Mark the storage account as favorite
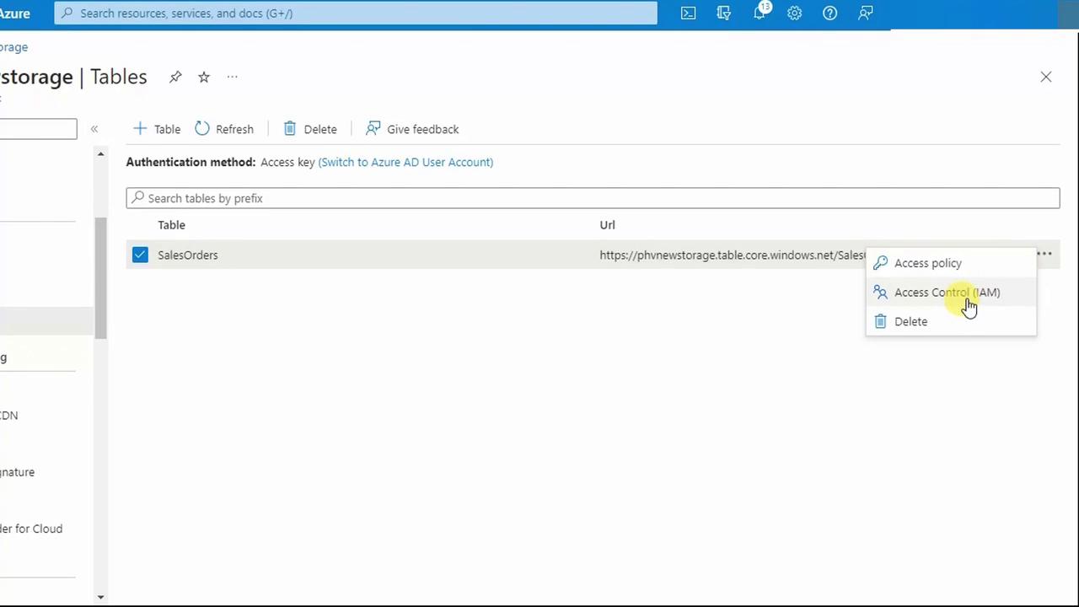 [204, 77]
